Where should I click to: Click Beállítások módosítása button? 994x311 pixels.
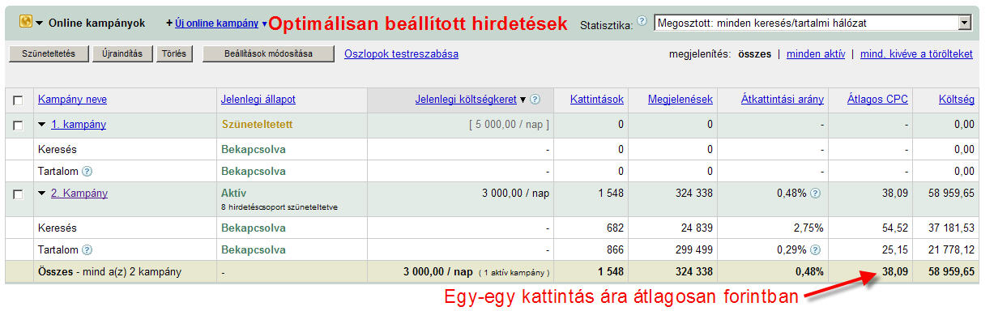click(268, 54)
